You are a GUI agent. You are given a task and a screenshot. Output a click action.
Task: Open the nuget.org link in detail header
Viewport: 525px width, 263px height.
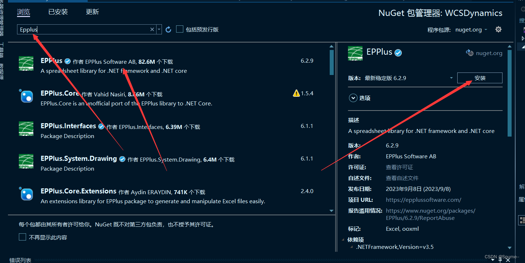tap(489, 53)
